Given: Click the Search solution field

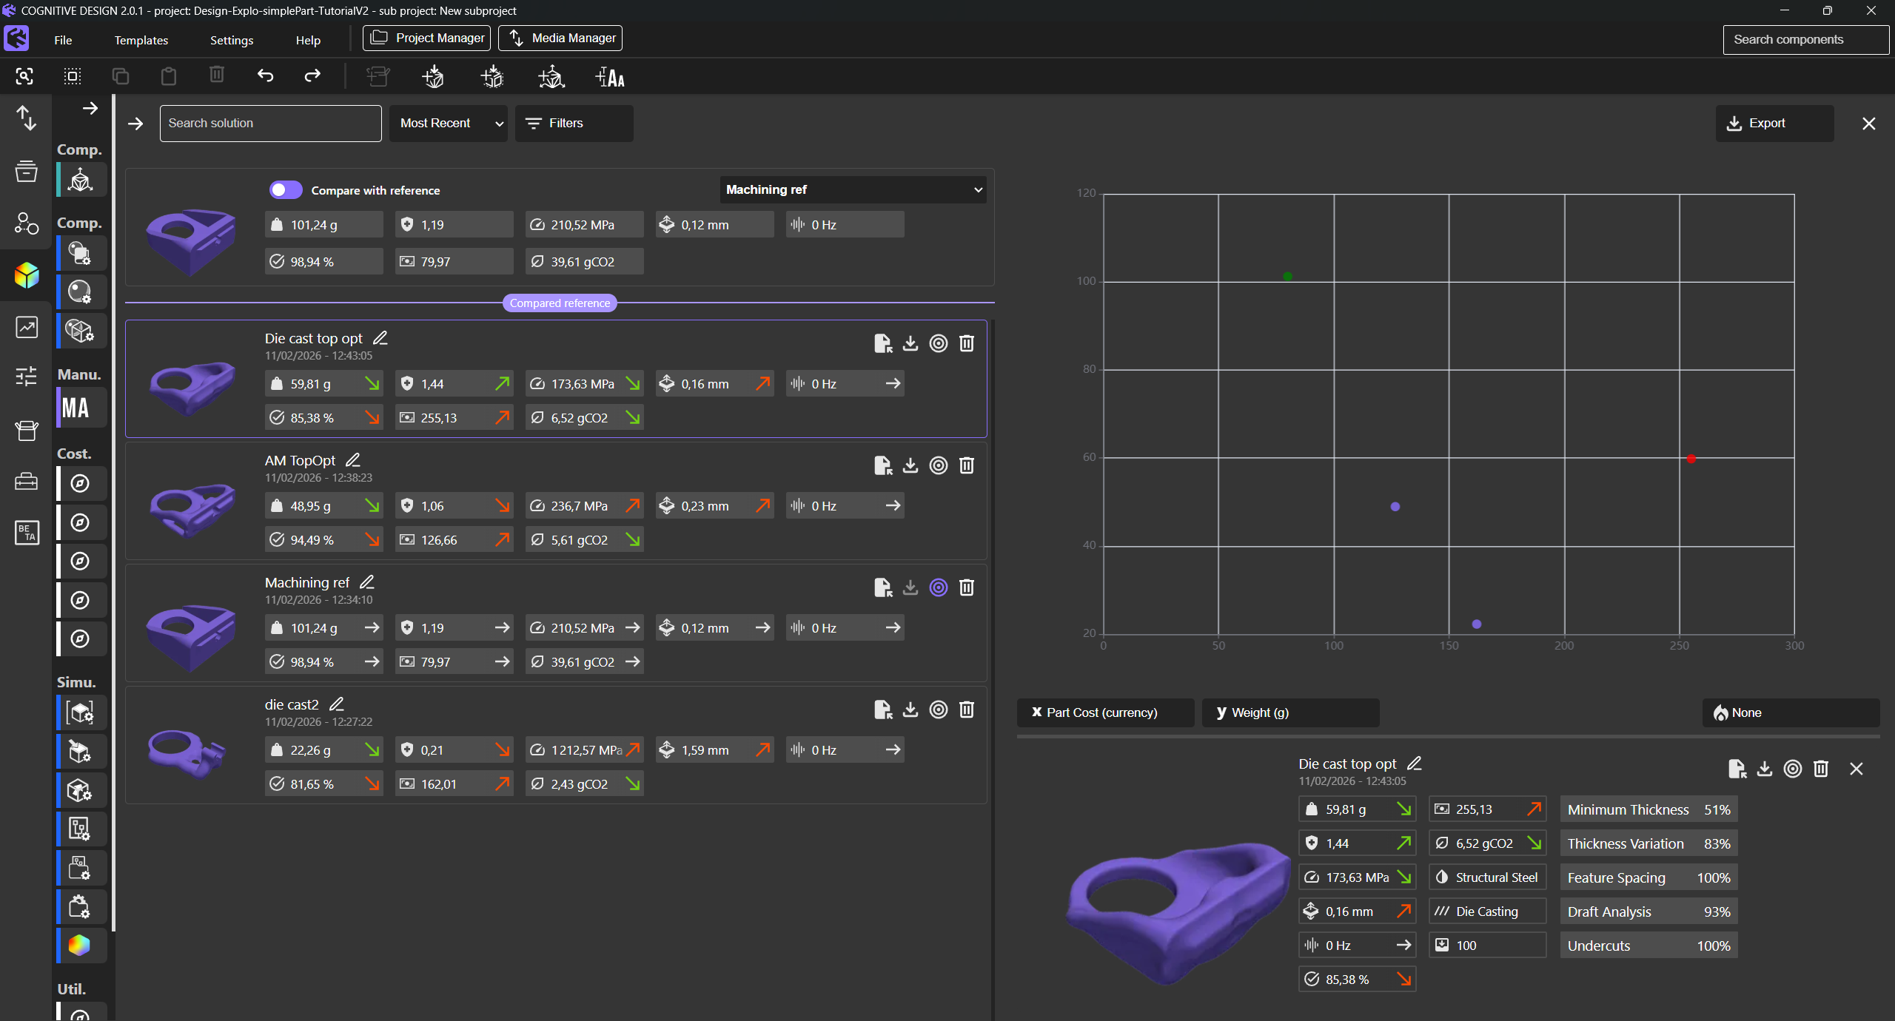Looking at the screenshot, I should 271,123.
